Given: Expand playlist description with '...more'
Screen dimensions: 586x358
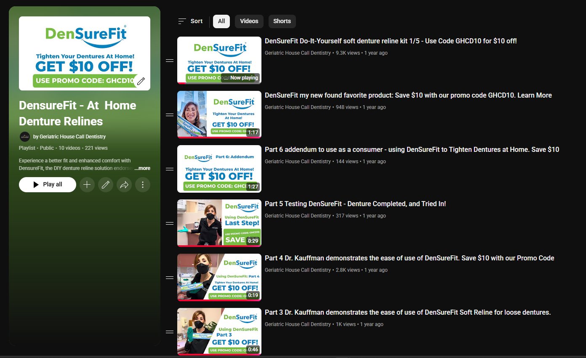Looking at the screenshot, I should (x=142, y=168).
